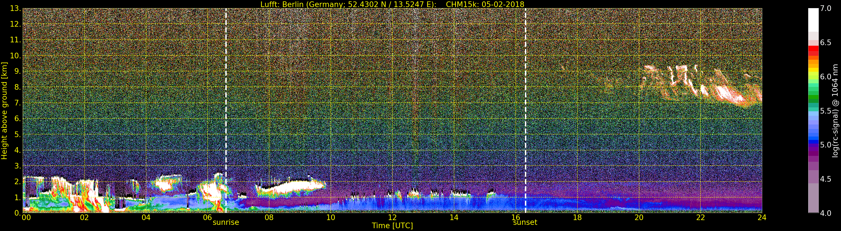Image resolution: width=841 pixels, height=231 pixels.
Task: Click the time axis tick '06'
Action: point(207,218)
